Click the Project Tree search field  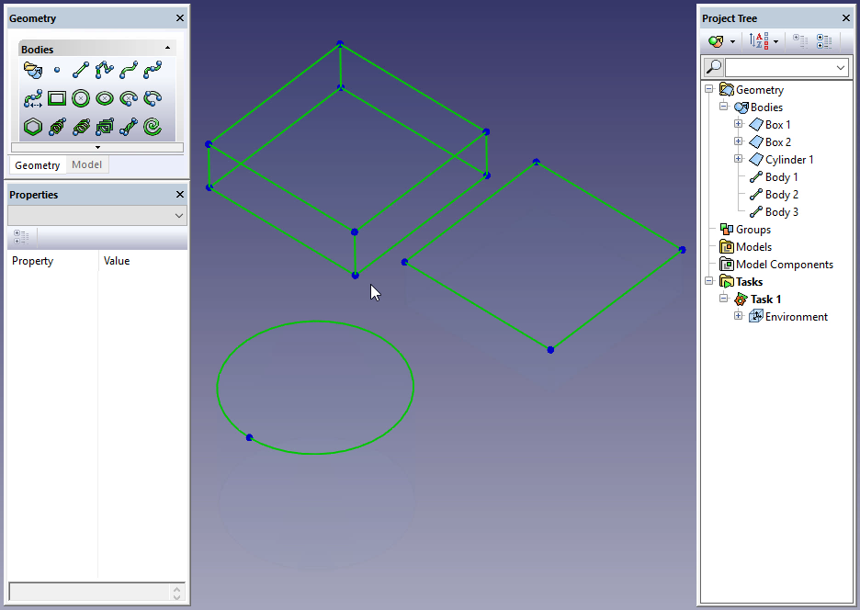[x=779, y=67]
